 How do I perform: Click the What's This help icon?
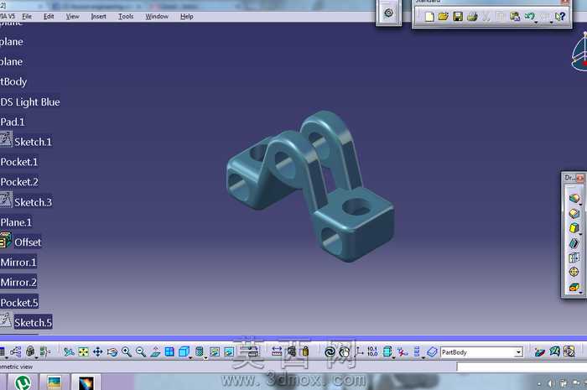(560, 17)
